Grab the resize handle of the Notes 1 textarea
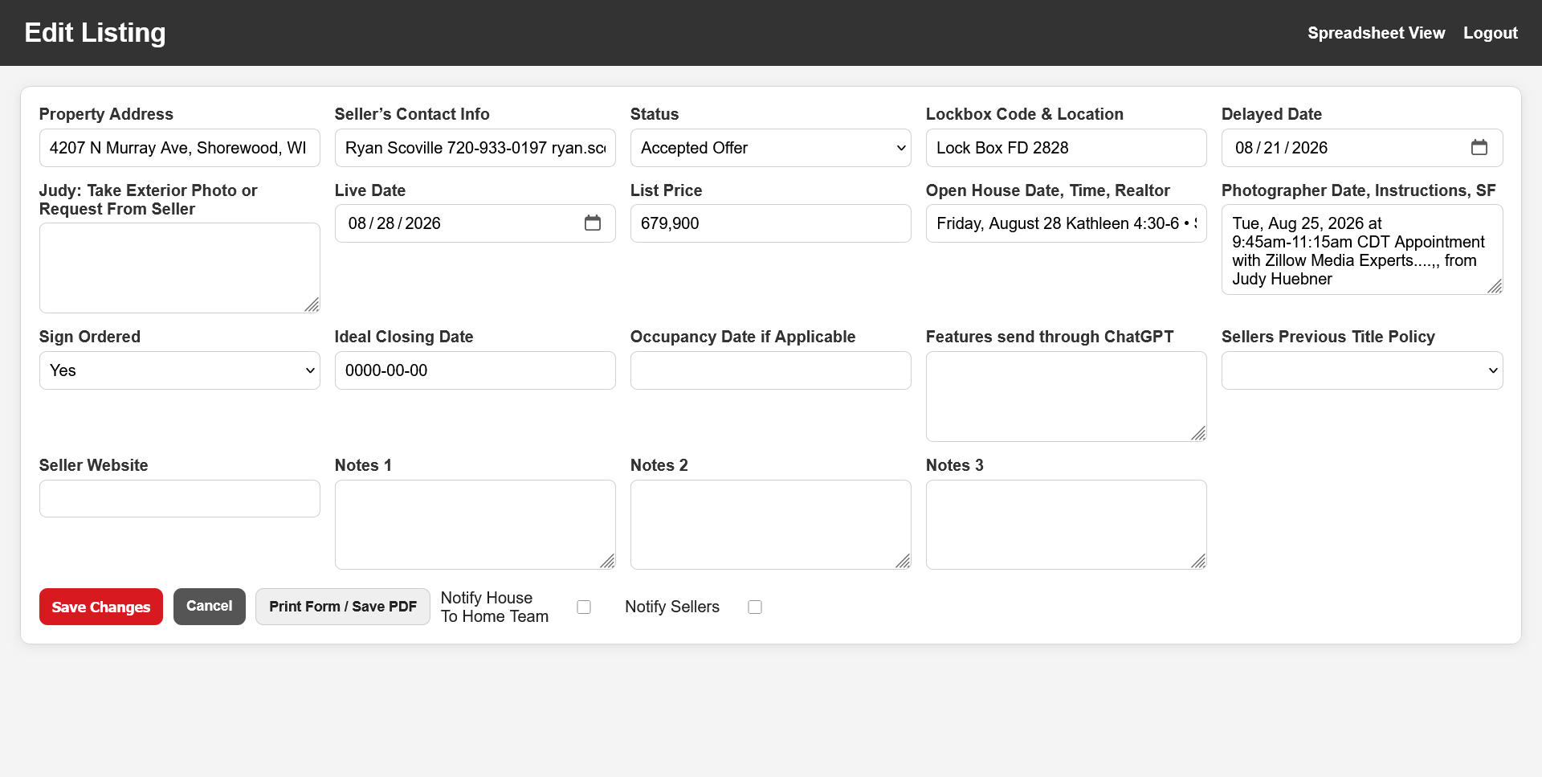Screen dimensions: 1542x777 607,561
